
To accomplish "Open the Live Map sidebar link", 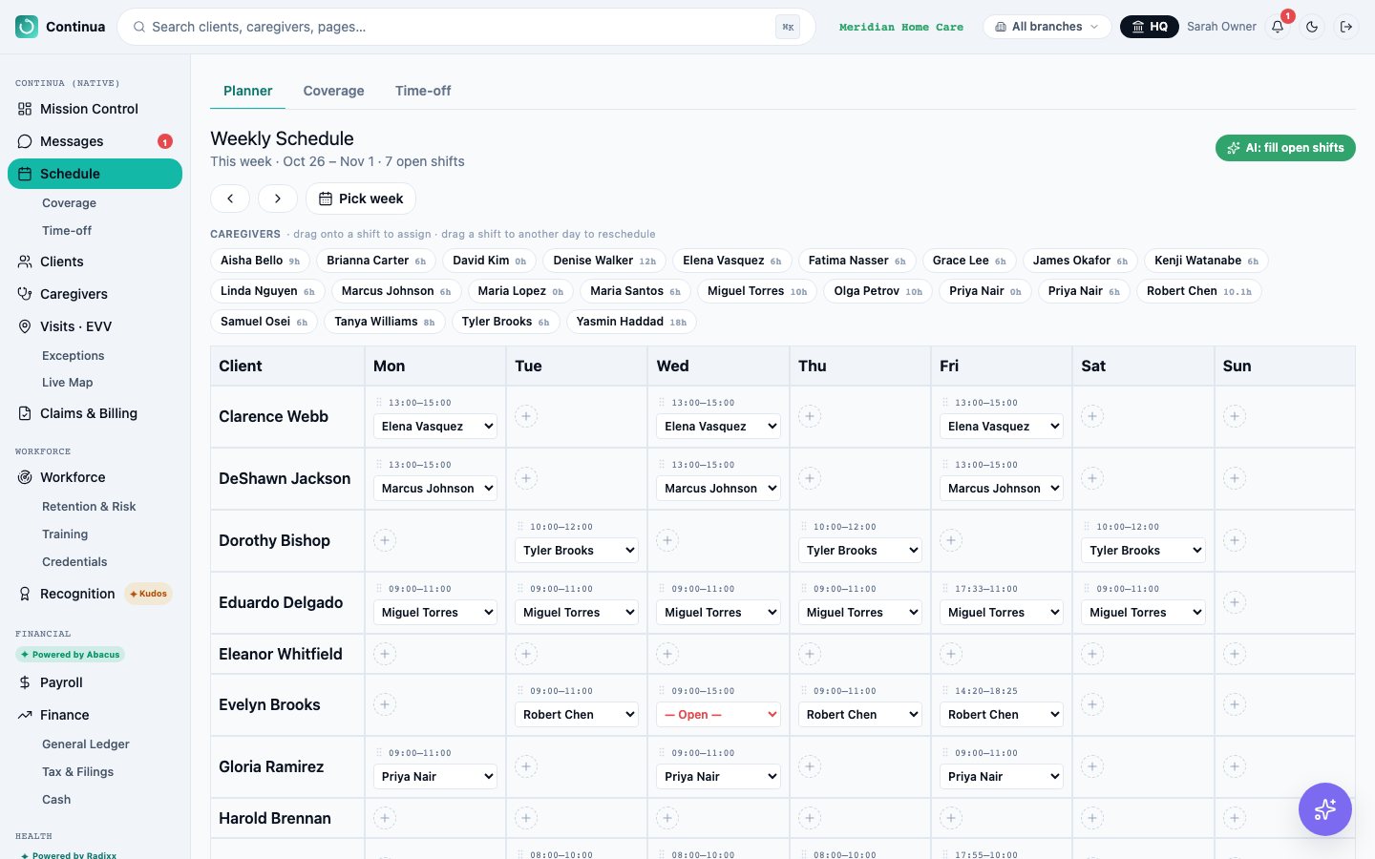I will (68, 383).
